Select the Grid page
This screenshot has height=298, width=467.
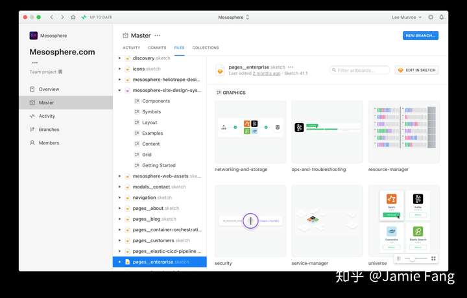160,155
